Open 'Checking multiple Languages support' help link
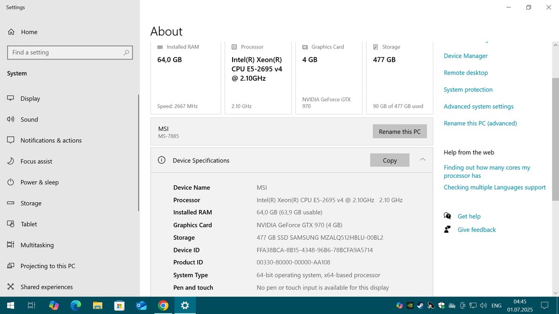 coord(495,188)
